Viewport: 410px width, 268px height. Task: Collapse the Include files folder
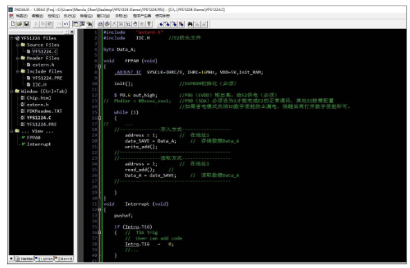tap(17, 71)
